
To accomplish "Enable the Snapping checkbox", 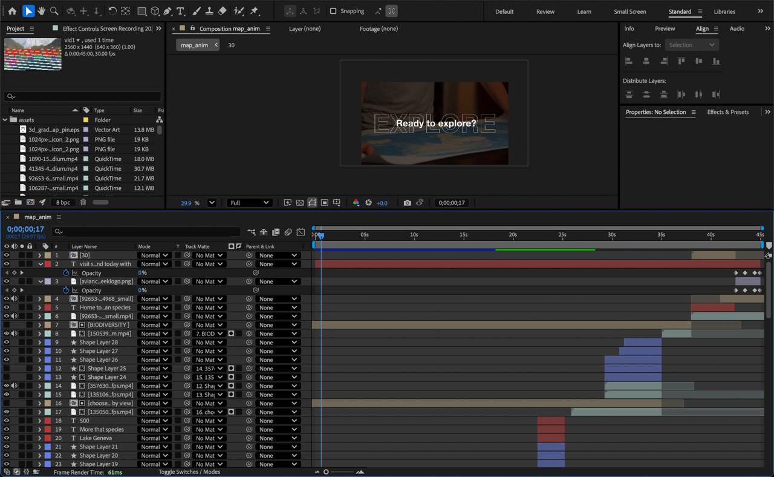I will [x=333, y=11].
